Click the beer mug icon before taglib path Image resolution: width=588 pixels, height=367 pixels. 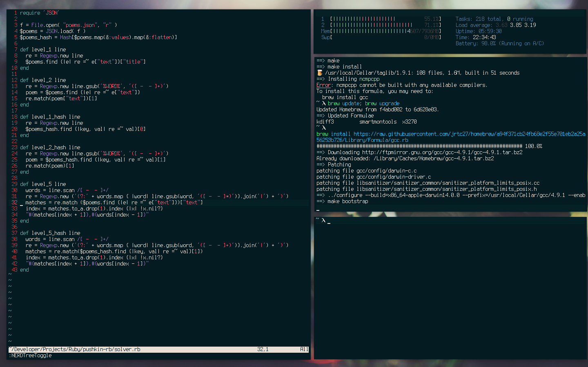pos(319,73)
